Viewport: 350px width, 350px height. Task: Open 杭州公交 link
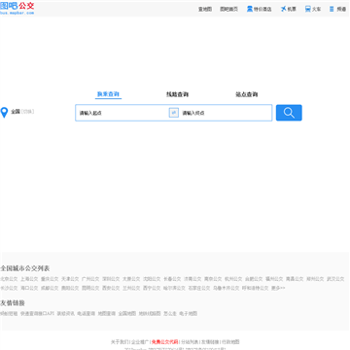(x=233, y=279)
